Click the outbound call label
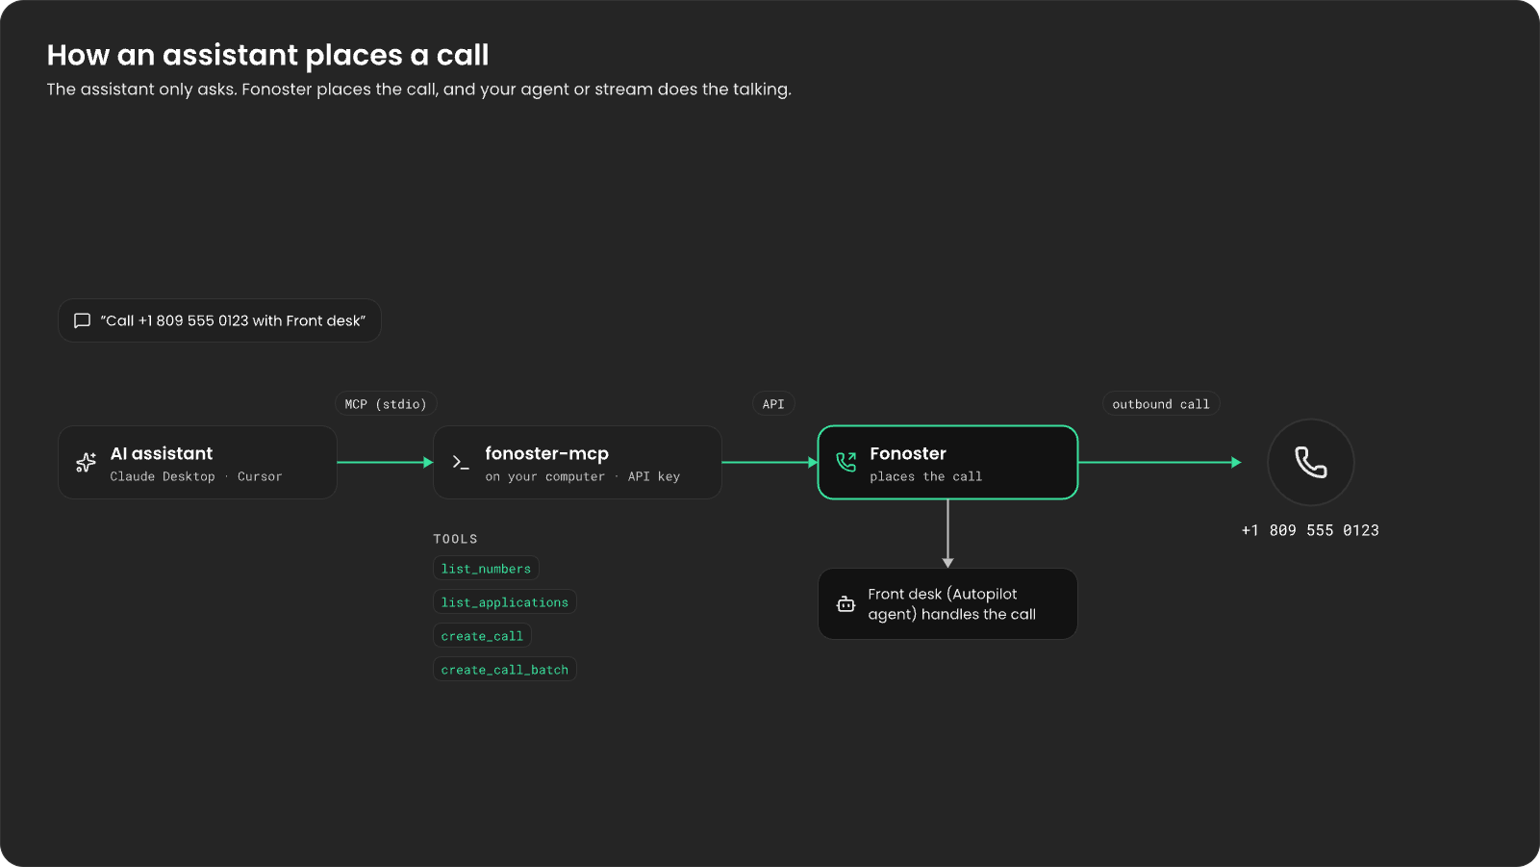The width and height of the screenshot is (1540, 867). 1161,404
